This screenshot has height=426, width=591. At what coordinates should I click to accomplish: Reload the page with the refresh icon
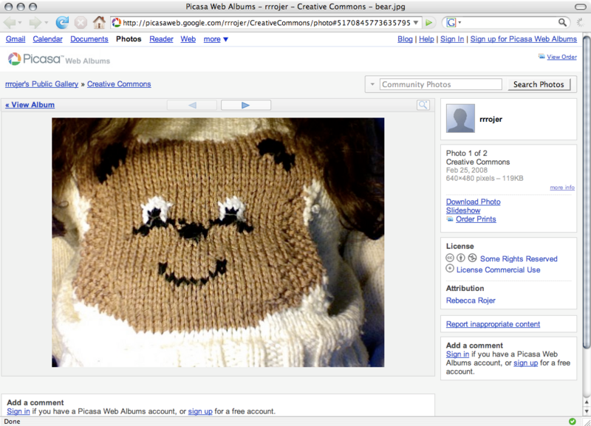coord(62,23)
